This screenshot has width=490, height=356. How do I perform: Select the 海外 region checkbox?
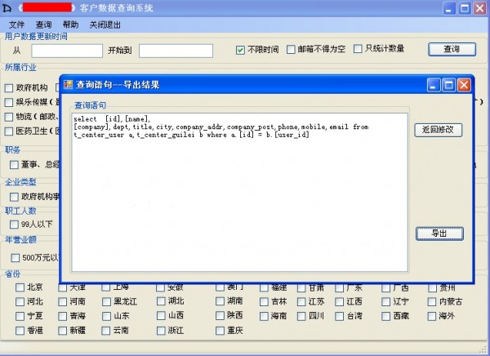point(432,316)
